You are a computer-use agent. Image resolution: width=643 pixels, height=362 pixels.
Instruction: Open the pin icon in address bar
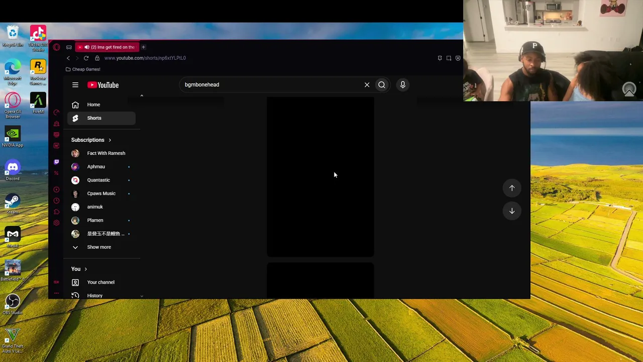click(x=440, y=58)
